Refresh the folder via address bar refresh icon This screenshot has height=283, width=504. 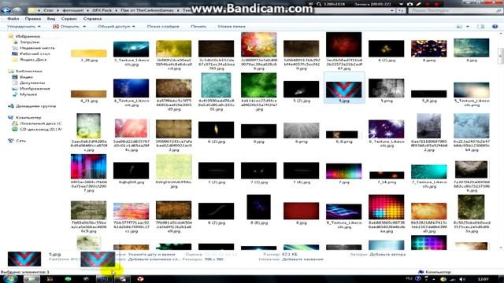(x=401, y=10)
